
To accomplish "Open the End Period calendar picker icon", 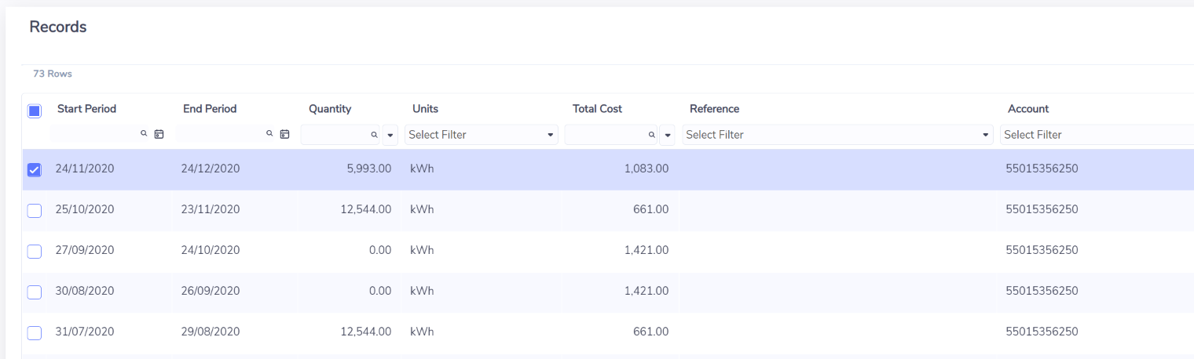I will coord(284,135).
